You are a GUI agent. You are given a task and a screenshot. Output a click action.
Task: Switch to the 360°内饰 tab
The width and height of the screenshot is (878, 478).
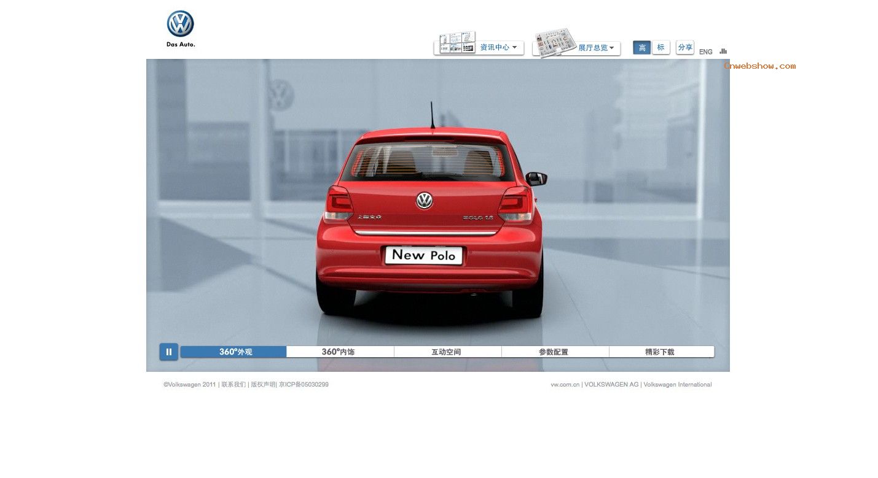[340, 352]
